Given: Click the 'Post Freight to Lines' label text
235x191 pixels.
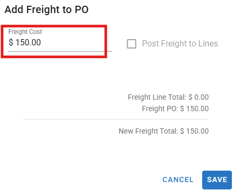Looking at the screenshot, I should click(180, 44).
